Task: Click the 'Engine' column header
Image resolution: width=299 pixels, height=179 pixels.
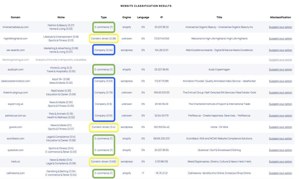Action: click(127, 17)
